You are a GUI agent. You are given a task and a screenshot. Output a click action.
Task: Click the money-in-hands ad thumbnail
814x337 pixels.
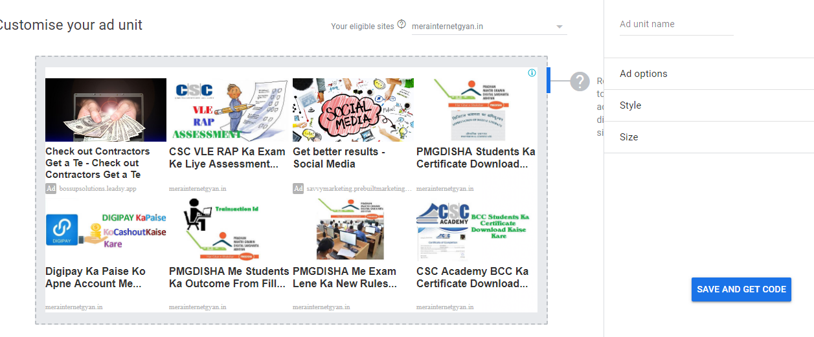(x=106, y=110)
